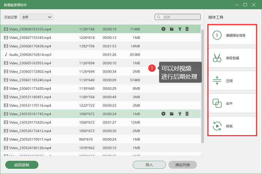Viewport: 262px width, 174px height.
Task: Click the search magnifier icon
Action: tap(159, 17)
